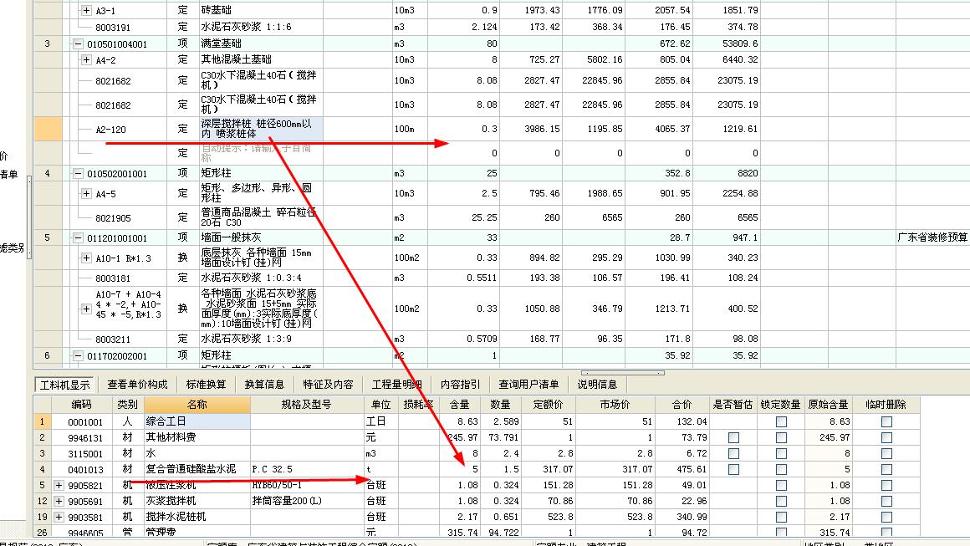Click the 拌筒容量200(L) specification cell

(x=307, y=501)
